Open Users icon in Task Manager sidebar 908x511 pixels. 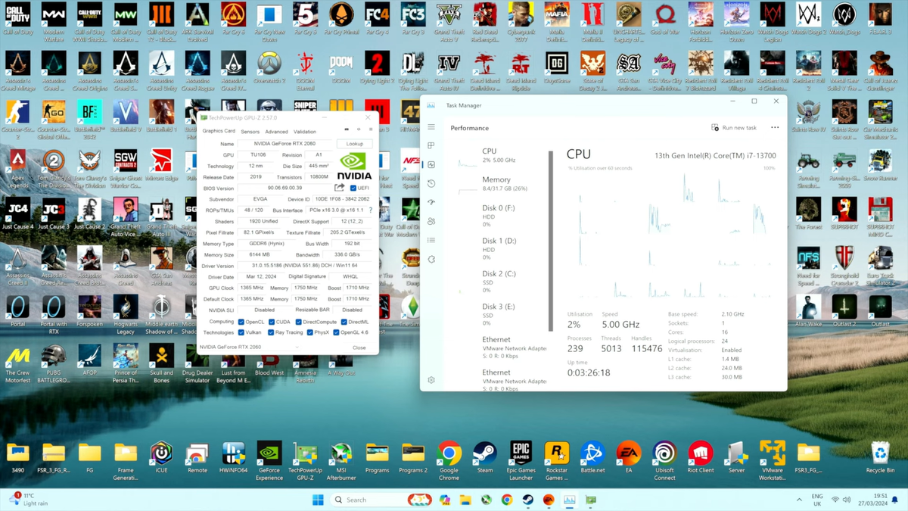click(431, 221)
